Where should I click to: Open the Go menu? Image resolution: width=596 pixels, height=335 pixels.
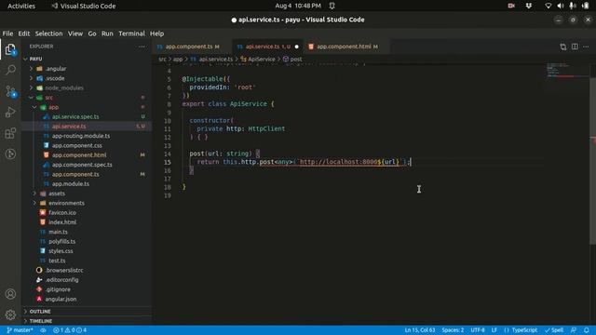click(92, 33)
